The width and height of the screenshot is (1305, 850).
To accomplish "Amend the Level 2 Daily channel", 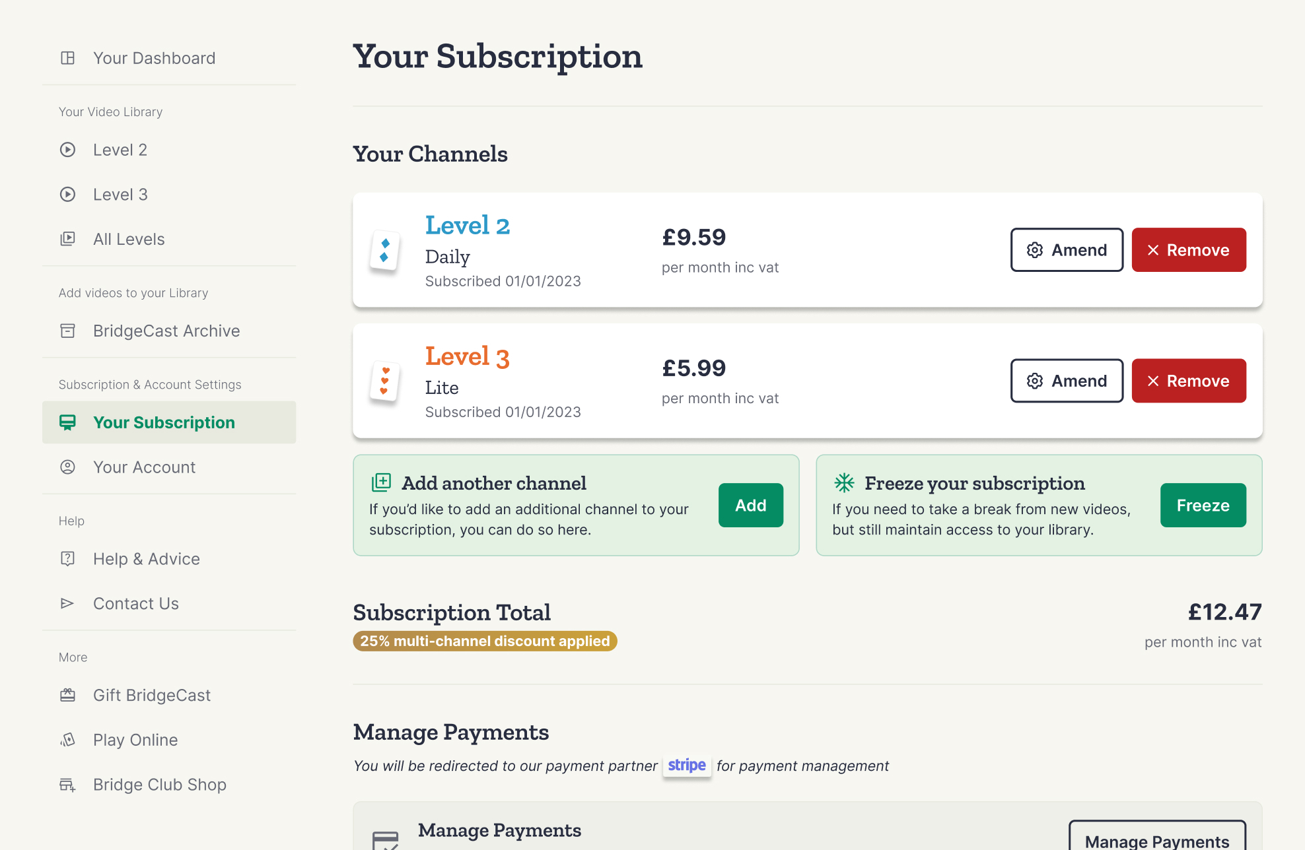I will (1066, 250).
